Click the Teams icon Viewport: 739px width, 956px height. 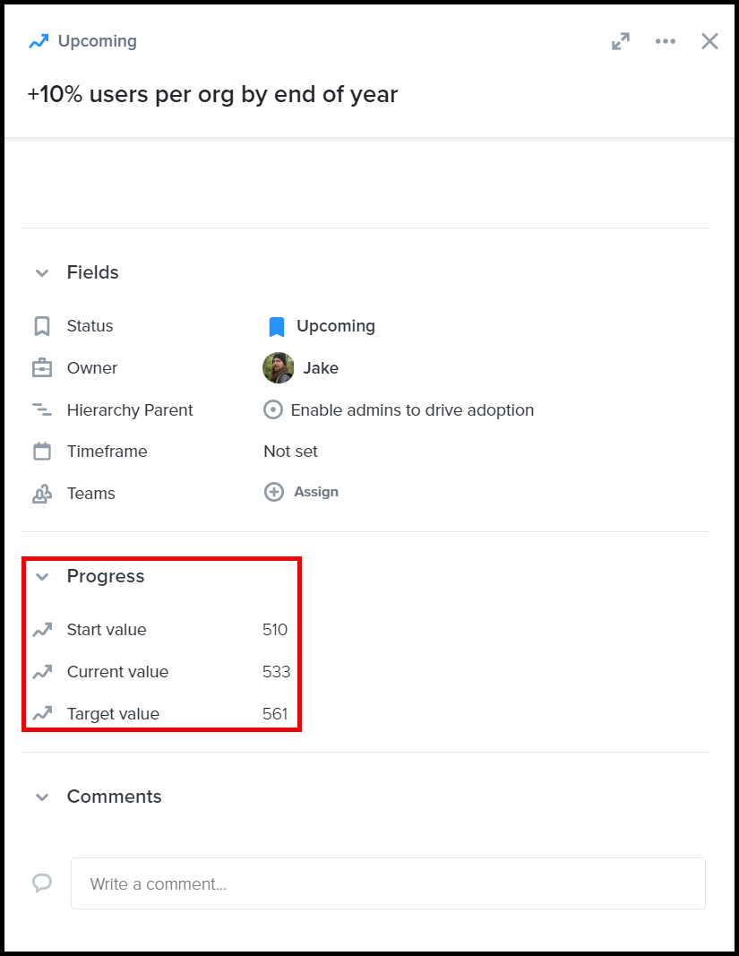[x=42, y=493]
